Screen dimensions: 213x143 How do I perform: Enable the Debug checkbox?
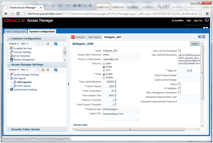(x=179, y=84)
